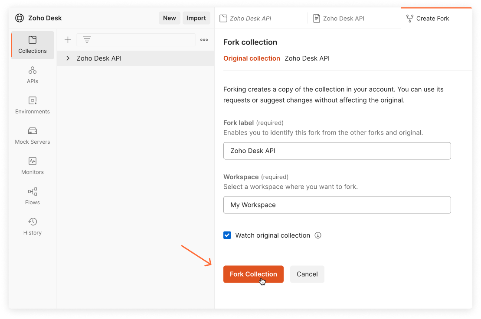Uncheck Watch original collection checkbox
This screenshot has height=319, width=481.
227,235
